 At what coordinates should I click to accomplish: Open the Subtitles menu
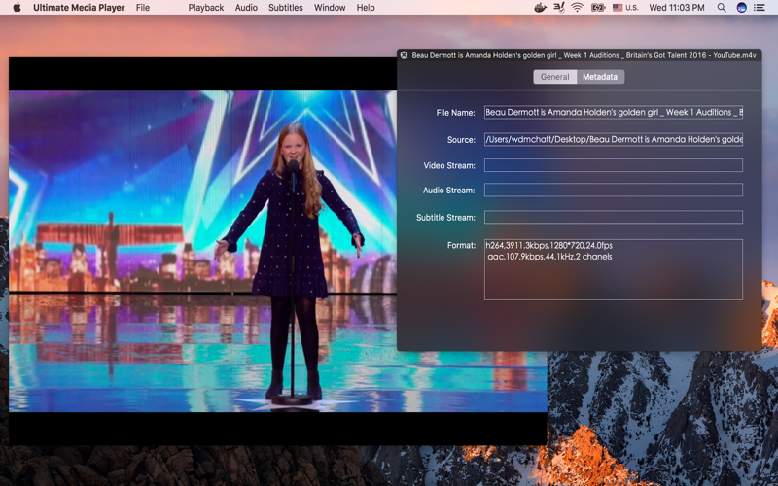285,8
